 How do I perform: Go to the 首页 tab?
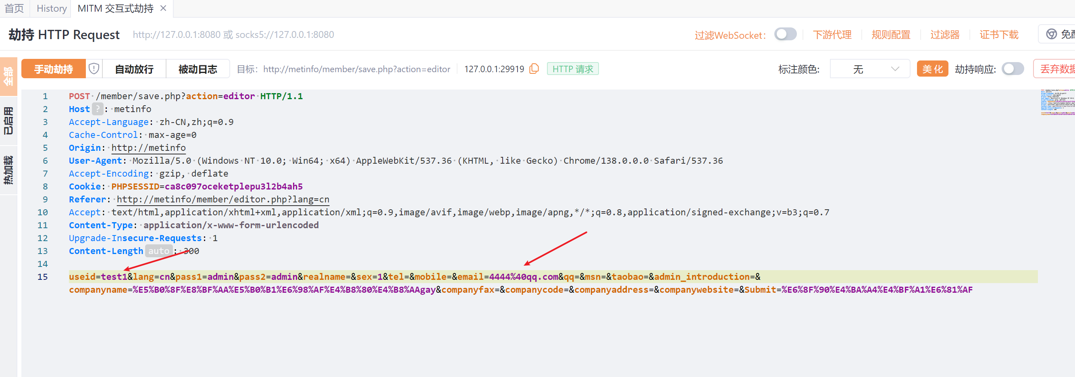[x=14, y=8]
